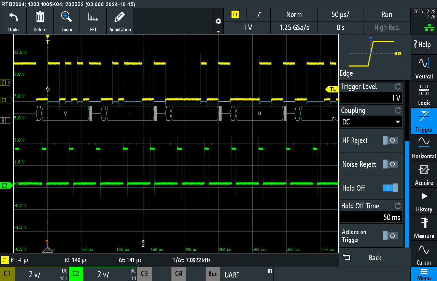This screenshot has height=281, width=437.
Task: Disable the Hold Off switch
Action: [390, 188]
